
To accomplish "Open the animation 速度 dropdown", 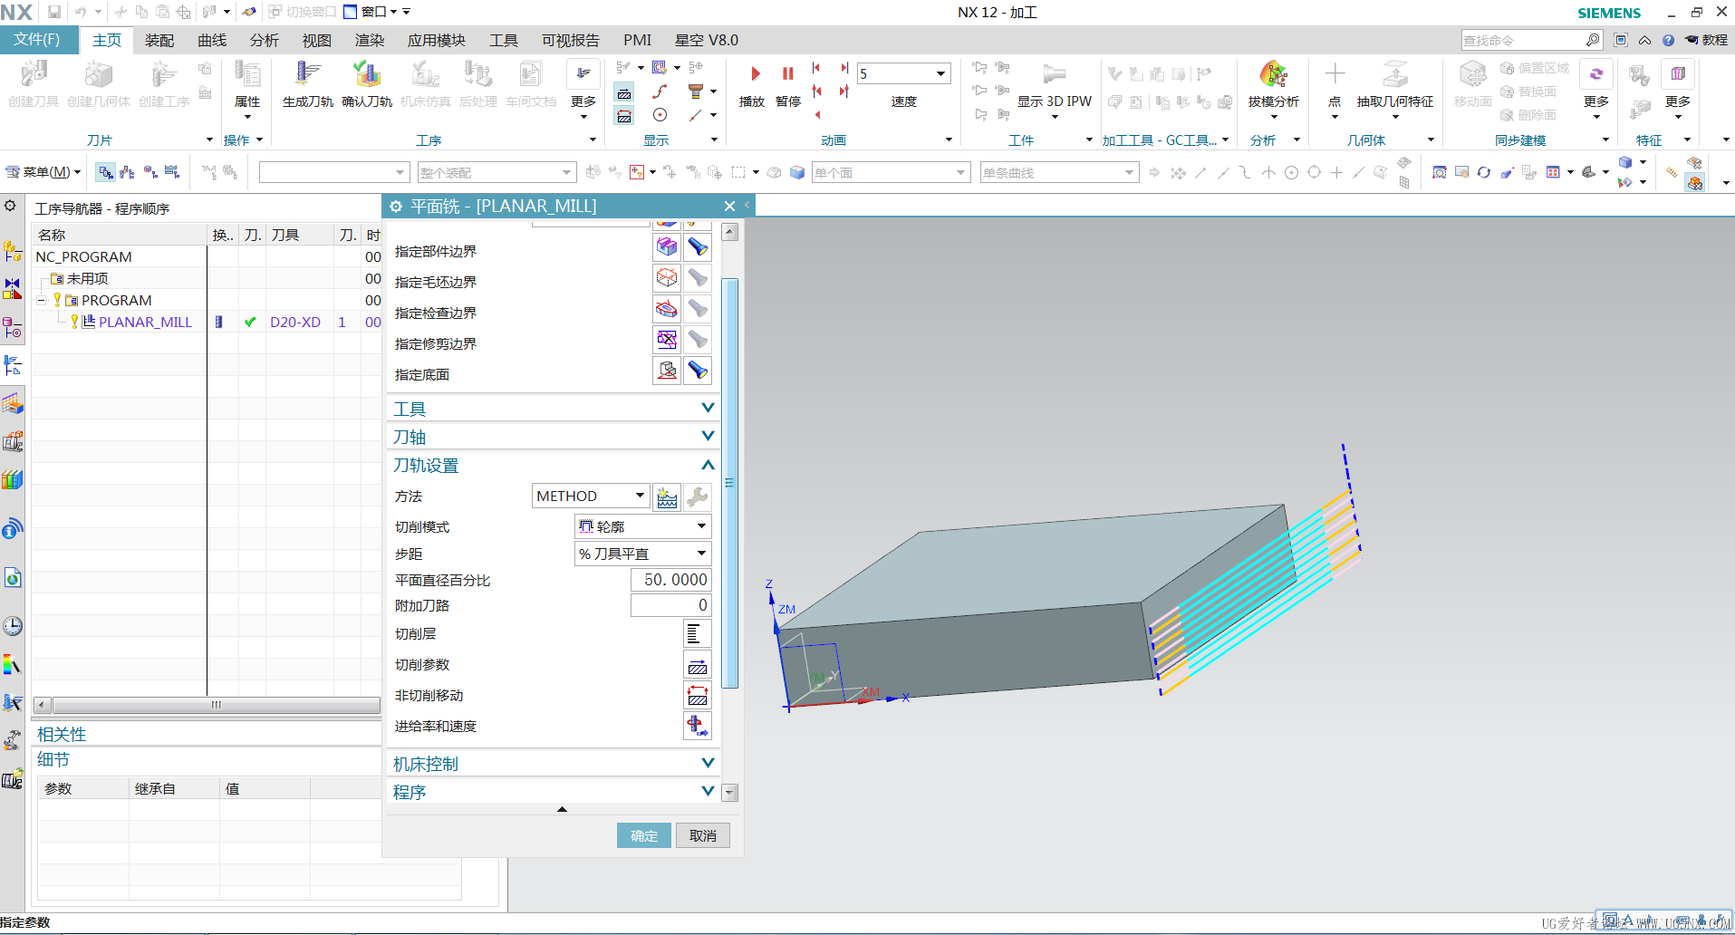I will pos(940,73).
